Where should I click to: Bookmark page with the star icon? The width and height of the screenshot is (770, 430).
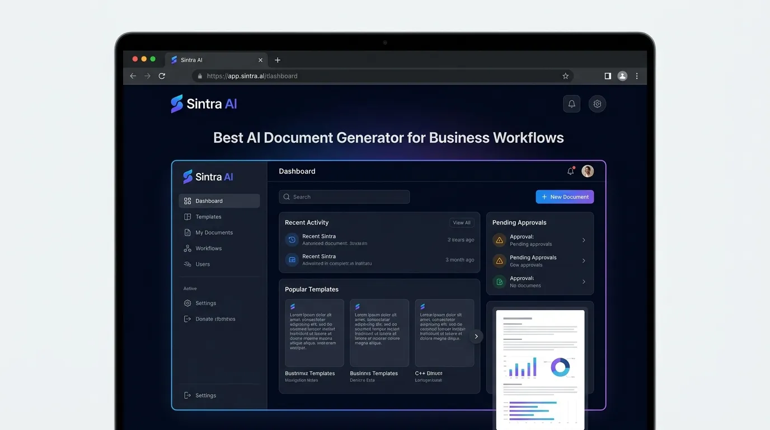565,76
